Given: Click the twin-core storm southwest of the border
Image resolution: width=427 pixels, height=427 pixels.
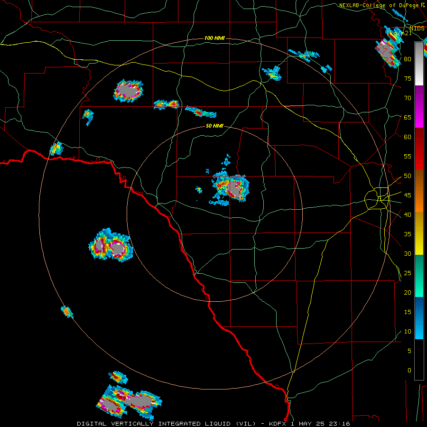Looking at the screenshot, I should click(x=110, y=245).
